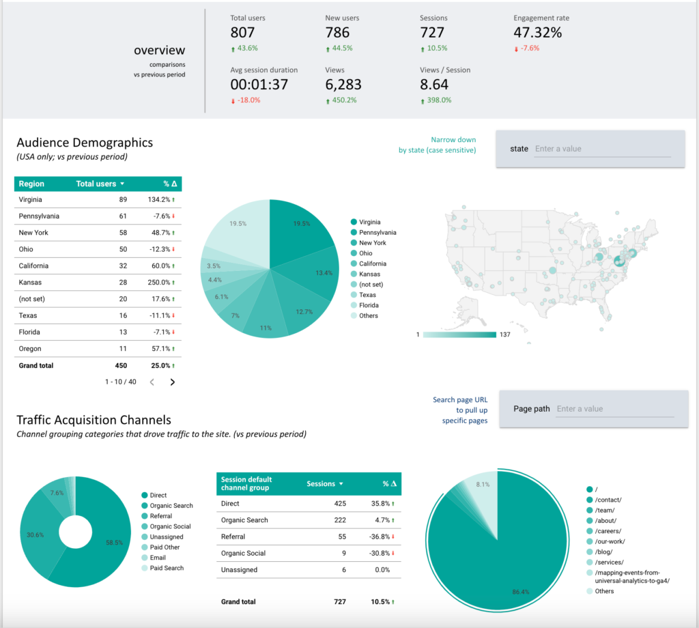Click the map color scale bar
The image size is (699, 628).
[459, 334]
